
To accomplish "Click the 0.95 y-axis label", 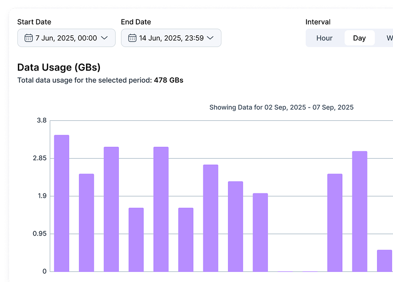I will coord(39,234).
